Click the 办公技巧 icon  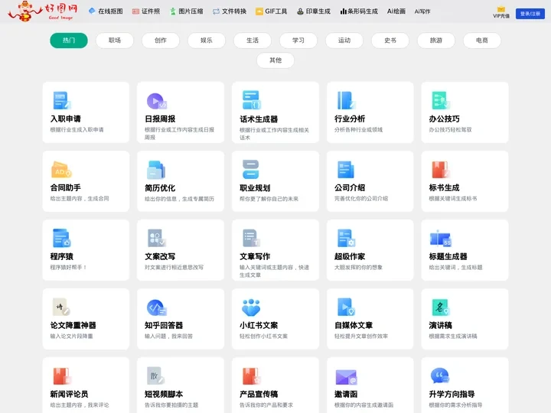[441, 100]
